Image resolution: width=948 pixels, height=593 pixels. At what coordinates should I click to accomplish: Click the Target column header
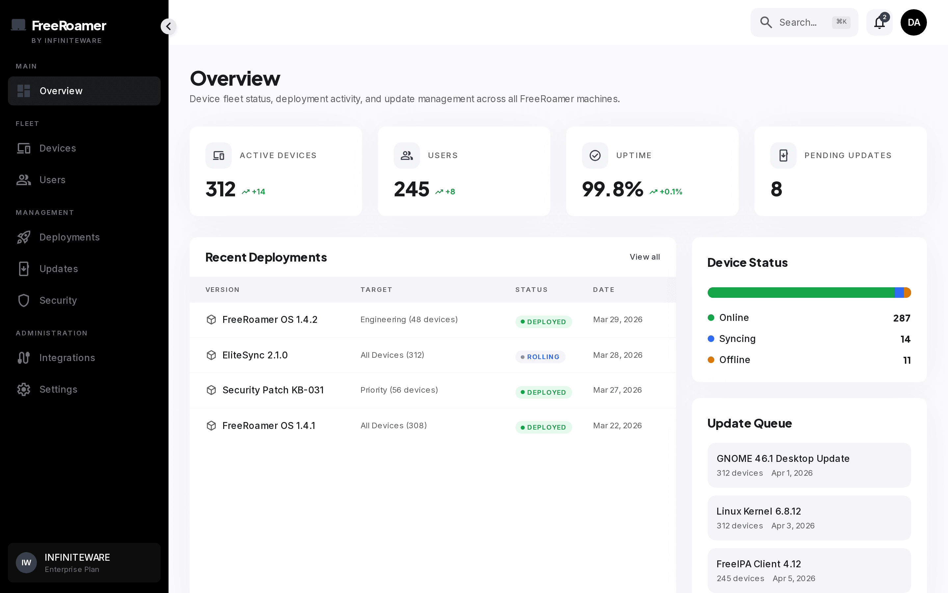click(x=376, y=290)
